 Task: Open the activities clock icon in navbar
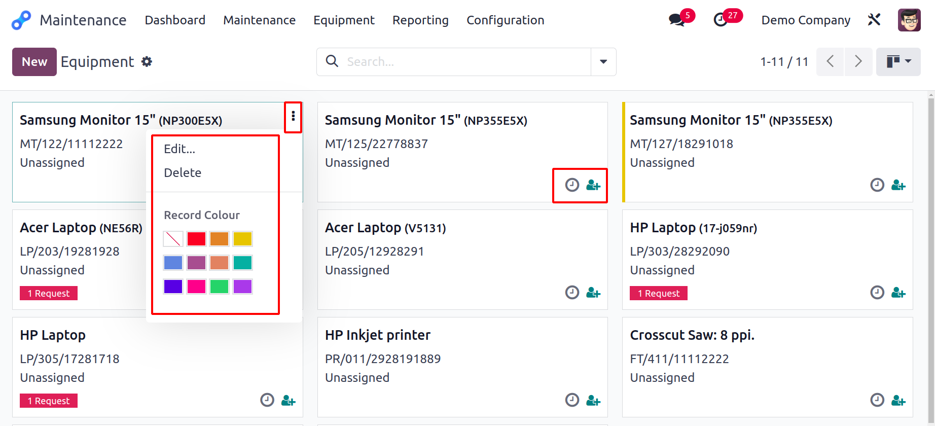(x=721, y=20)
